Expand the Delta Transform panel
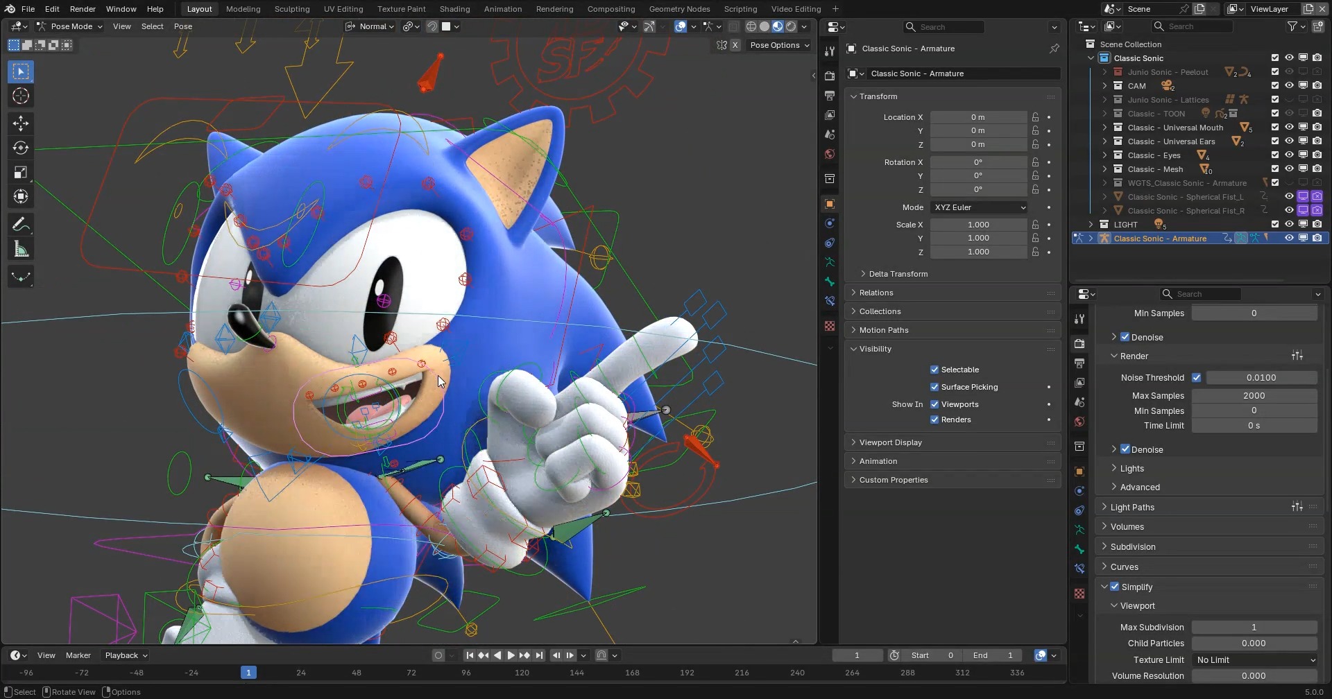Viewport: 1332px width, 699px height. click(898, 274)
